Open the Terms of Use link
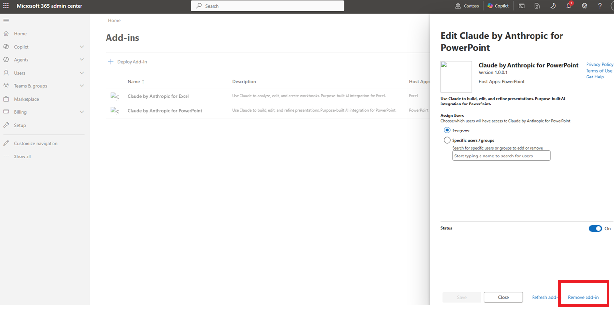The width and height of the screenshot is (614, 311). pyautogui.click(x=599, y=71)
